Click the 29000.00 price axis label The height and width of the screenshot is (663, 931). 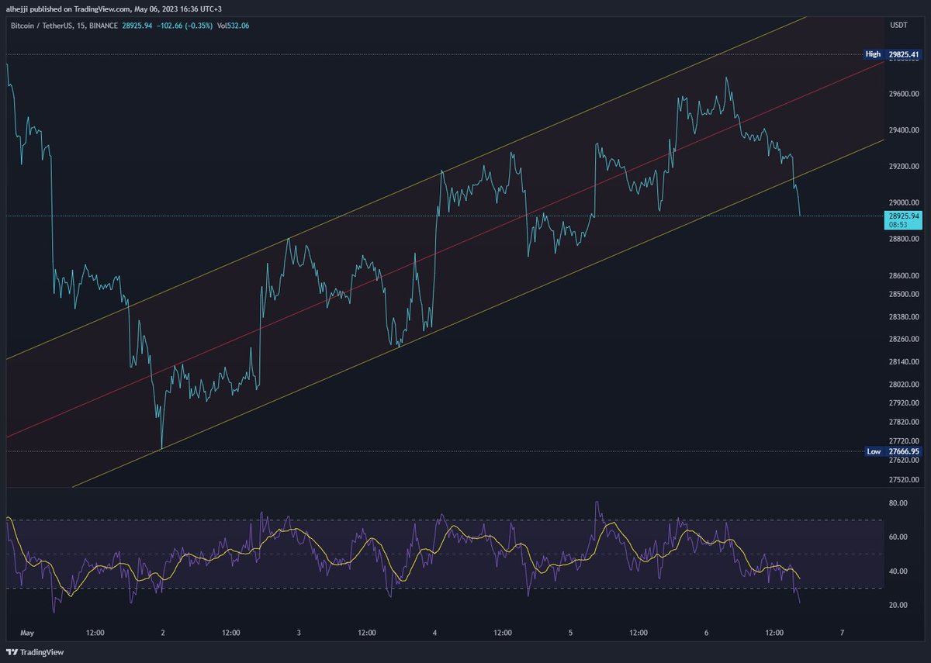tap(904, 203)
